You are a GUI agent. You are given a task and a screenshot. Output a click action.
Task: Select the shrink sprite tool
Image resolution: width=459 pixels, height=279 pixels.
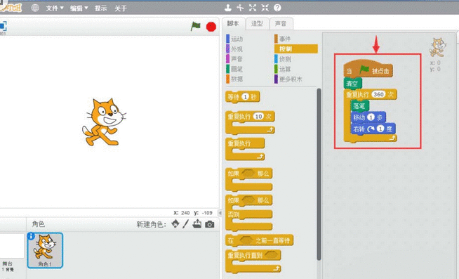pyautogui.click(x=265, y=8)
